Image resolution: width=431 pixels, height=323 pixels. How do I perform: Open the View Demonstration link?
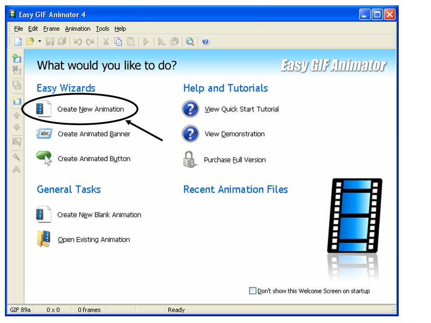pos(234,134)
